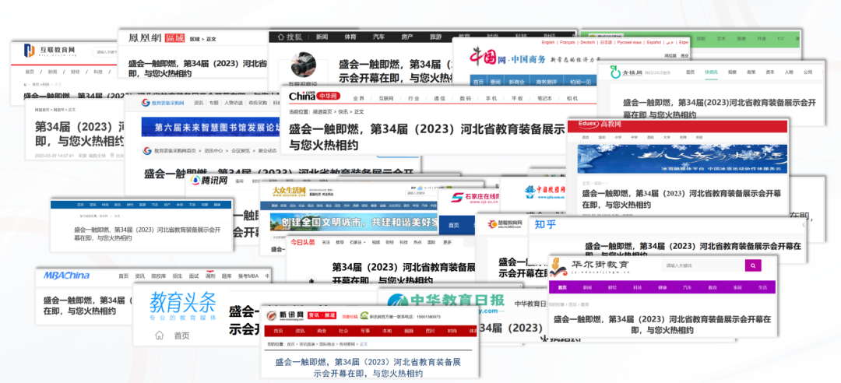Click English language link on 中国网
This screenshot has height=383, width=841.
548,42
